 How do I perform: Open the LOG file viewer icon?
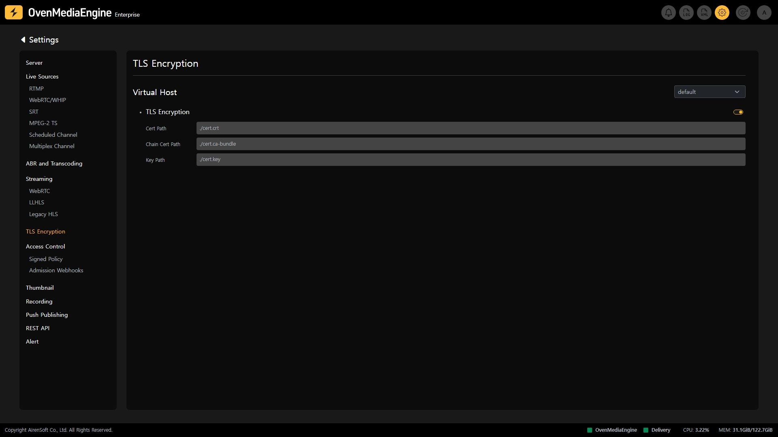click(x=686, y=13)
